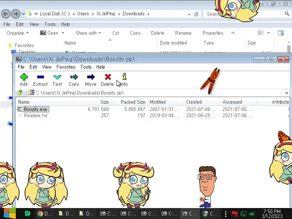This screenshot has width=292, height=219.
Task: Click the change view icon in Explorer
Action: coord(260,33)
